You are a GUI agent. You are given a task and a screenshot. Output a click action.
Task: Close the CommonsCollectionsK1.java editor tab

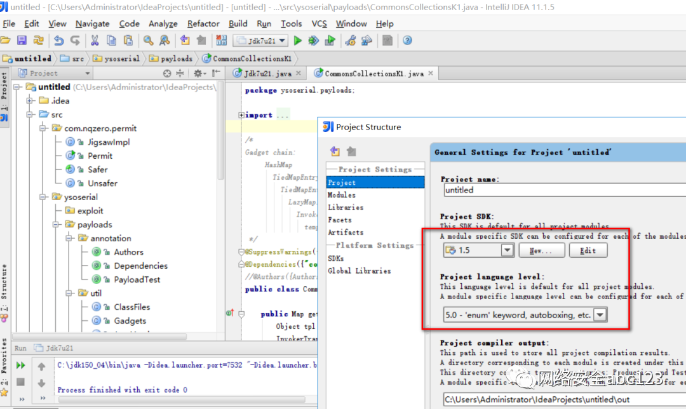(x=431, y=73)
